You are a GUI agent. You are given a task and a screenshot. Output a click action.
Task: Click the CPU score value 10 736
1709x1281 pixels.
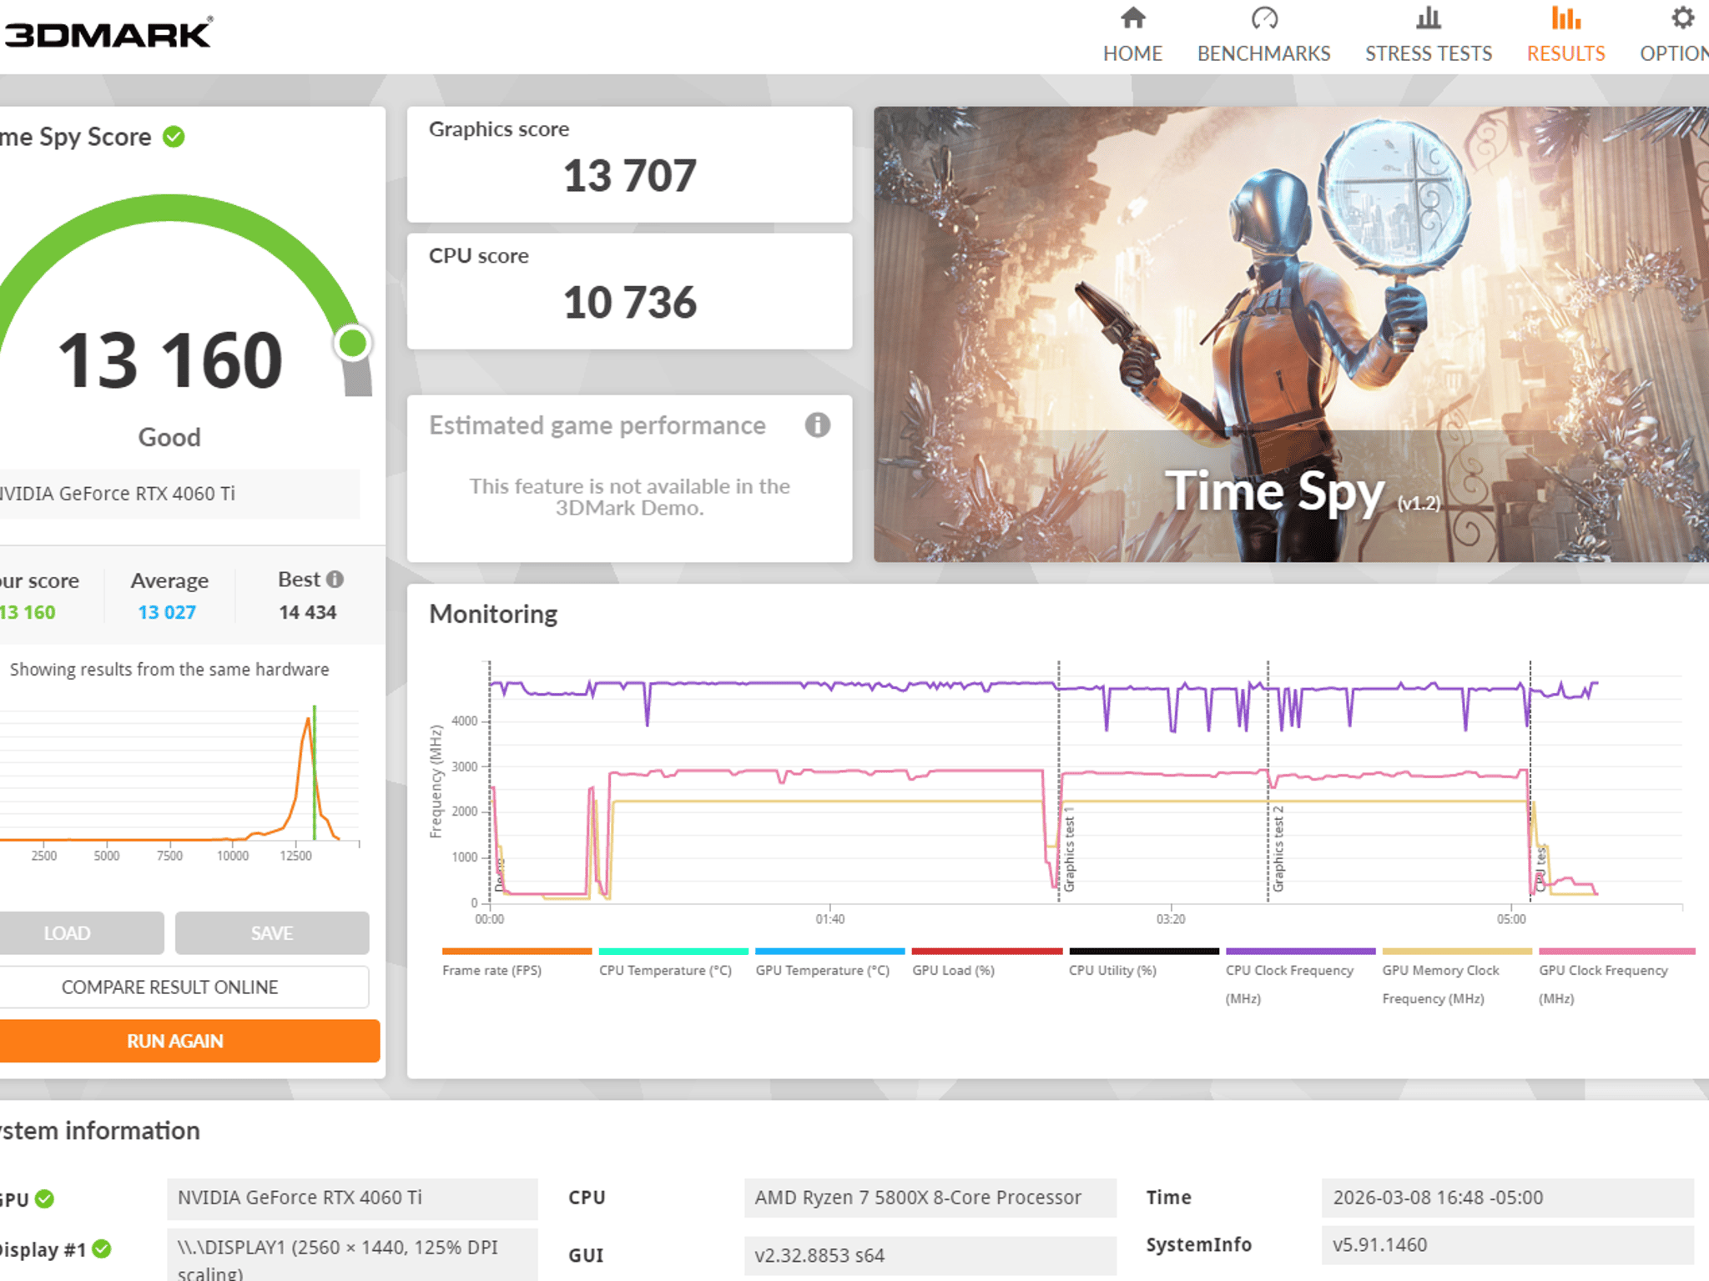pos(630,303)
